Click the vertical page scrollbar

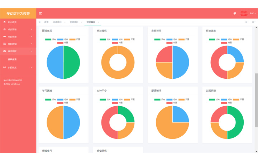coord(256,100)
